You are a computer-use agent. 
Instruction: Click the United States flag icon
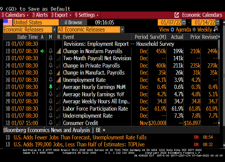pyautogui.click(x=8, y=22)
